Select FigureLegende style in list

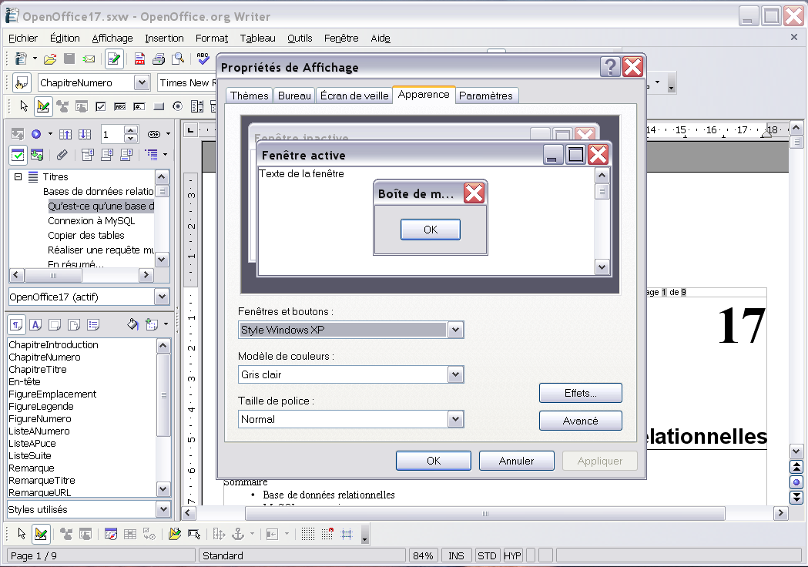coord(42,407)
